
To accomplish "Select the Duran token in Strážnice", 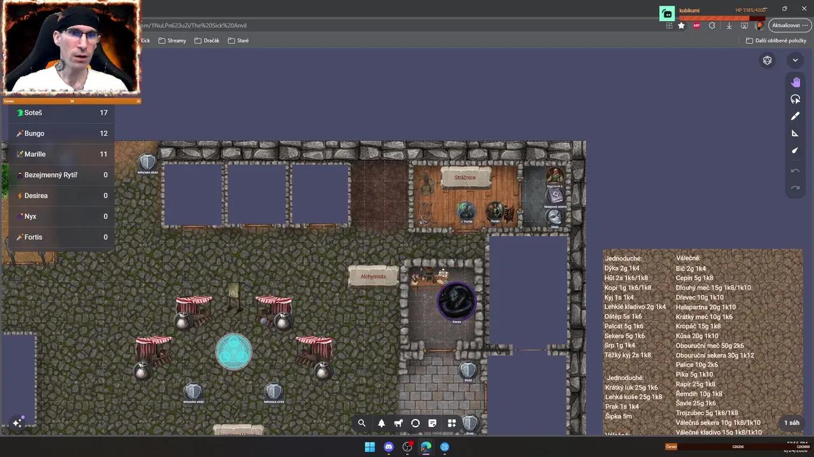I will click(495, 212).
